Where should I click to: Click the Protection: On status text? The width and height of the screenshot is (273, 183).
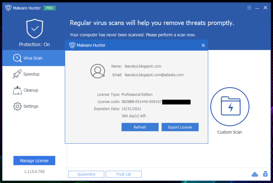[35, 44]
